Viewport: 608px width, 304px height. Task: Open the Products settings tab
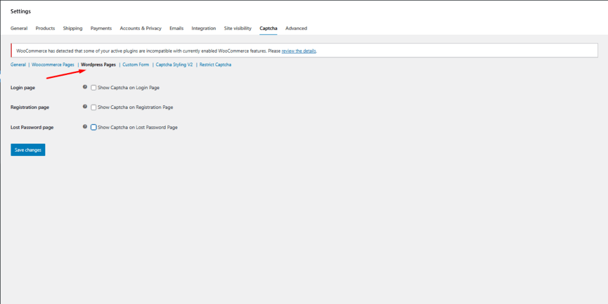45,28
